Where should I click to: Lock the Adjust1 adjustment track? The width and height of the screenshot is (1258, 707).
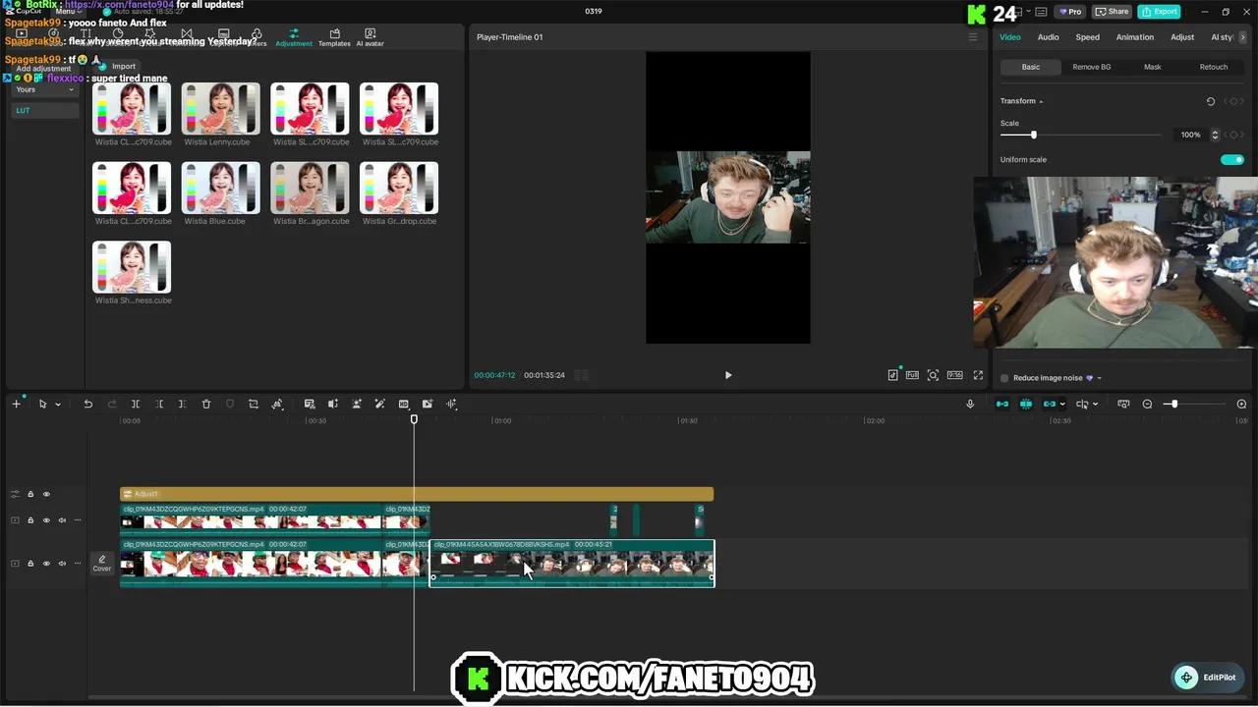[x=30, y=494]
